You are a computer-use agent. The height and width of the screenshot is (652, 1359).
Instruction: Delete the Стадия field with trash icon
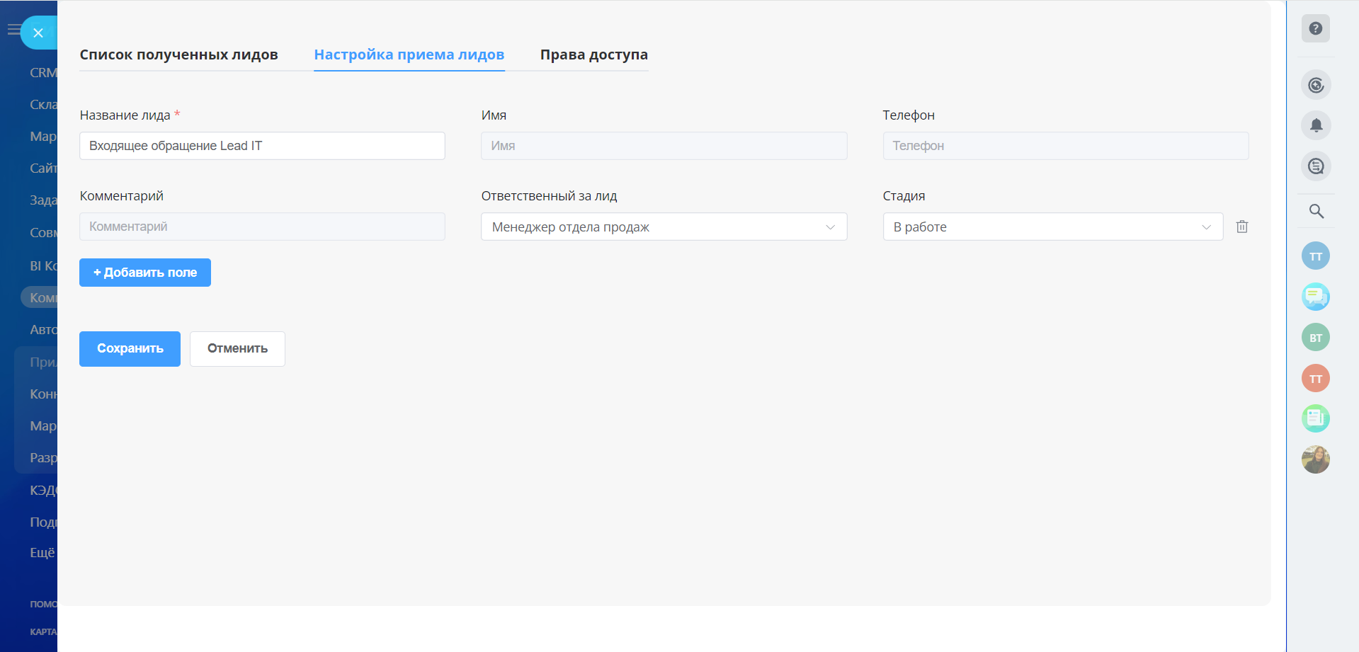tap(1241, 227)
